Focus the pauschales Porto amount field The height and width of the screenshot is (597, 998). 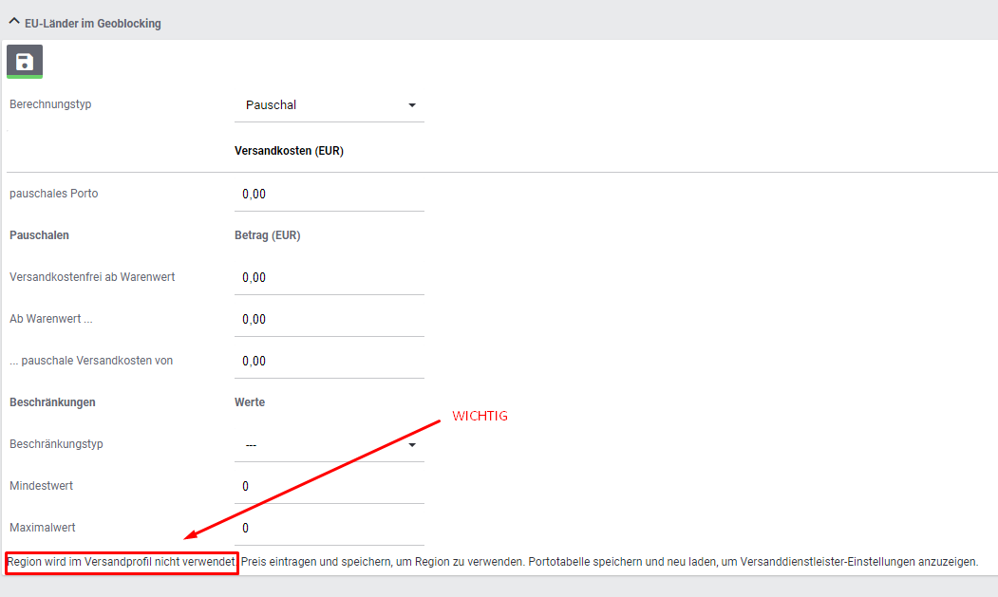click(329, 194)
